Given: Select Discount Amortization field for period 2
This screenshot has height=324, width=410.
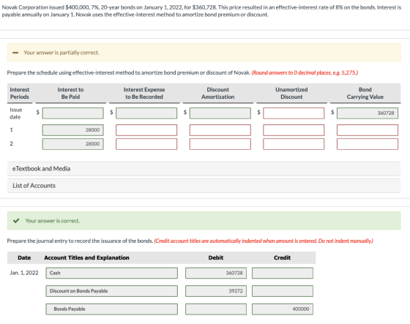Looking at the screenshot, I should pos(220,144).
